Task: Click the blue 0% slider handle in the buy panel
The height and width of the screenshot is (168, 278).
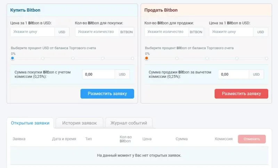Action: pos(13,58)
